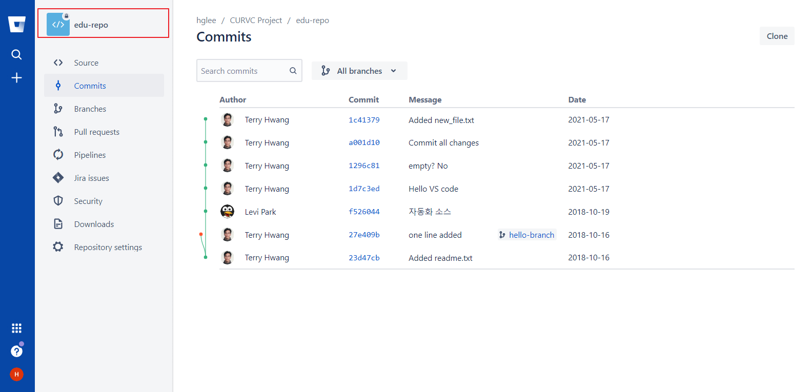The width and height of the screenshot is (812, 392).
Task: Click the Source angle-brackets icon
Action: tap(58, 63)
